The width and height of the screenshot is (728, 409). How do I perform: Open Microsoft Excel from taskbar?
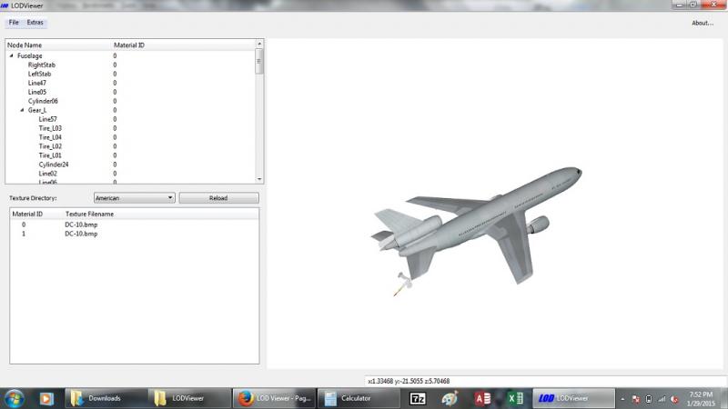tap(515, 398)
